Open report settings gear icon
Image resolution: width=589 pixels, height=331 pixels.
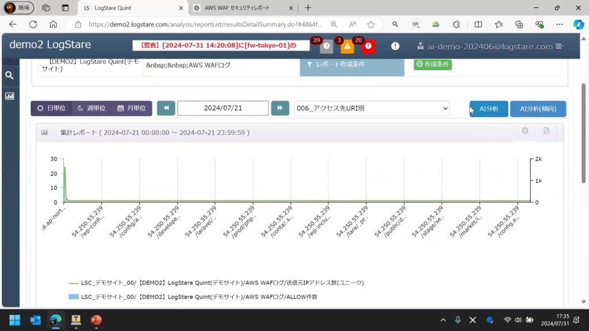[x=525, y=131]
